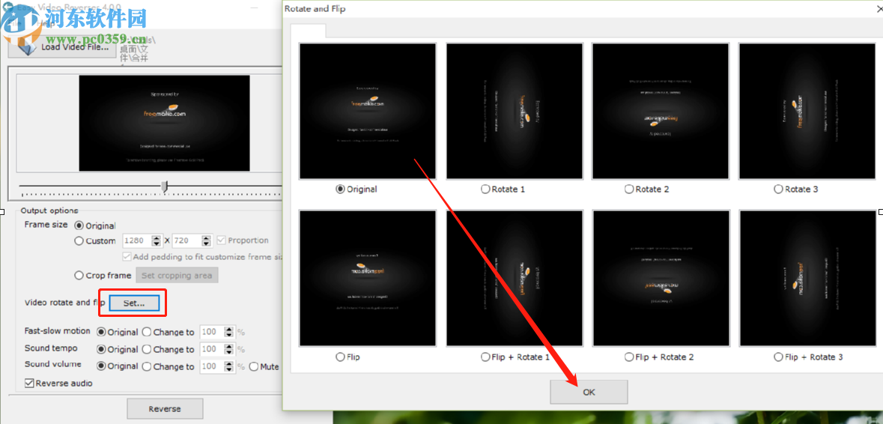Select the Mute sound volume option
This screenshot has height=424, width=883.
pos(264,366)
